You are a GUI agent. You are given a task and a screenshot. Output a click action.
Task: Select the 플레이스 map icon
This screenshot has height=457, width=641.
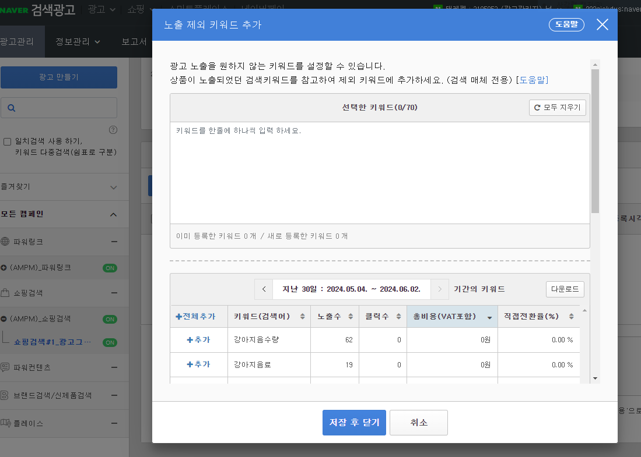6,423
